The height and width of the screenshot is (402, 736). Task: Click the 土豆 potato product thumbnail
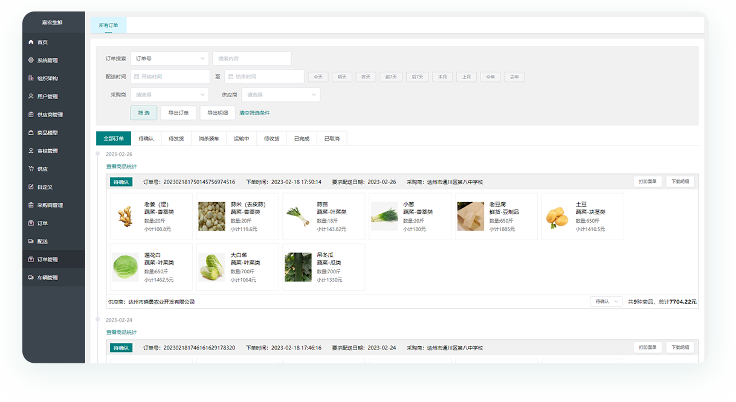[557, 217]
